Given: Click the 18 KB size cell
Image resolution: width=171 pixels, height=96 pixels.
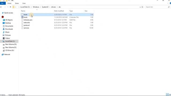Looking at the screenshot, I should 91,28.
